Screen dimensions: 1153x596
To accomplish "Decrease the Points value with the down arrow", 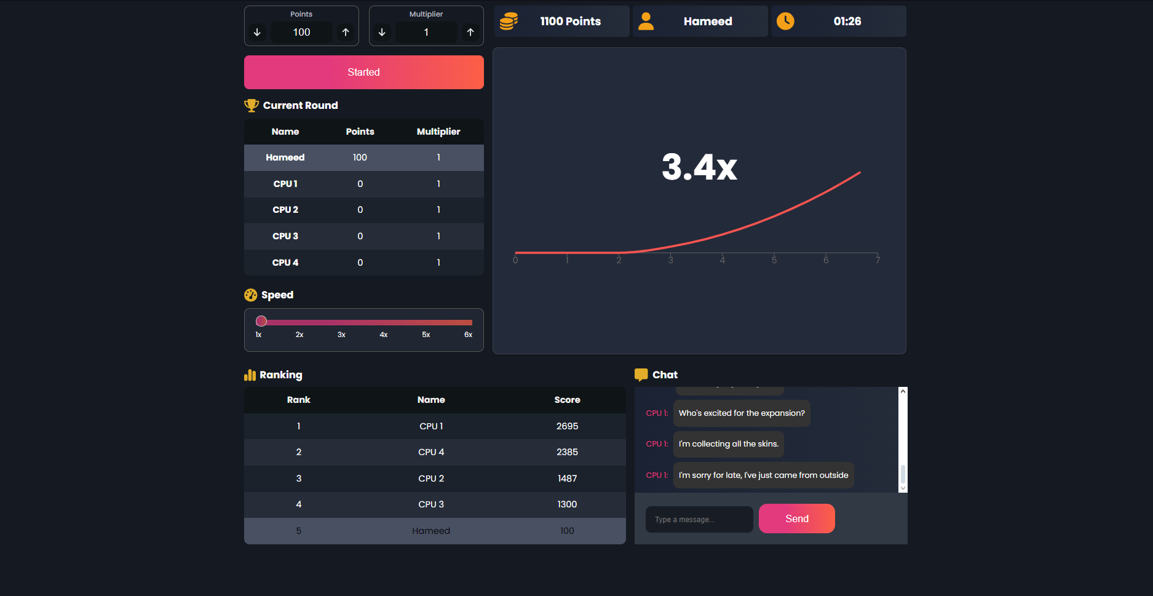I will [x=258, y=32].
